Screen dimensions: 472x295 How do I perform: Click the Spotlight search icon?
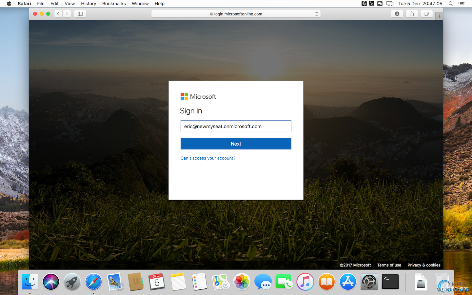click(451, 4)
